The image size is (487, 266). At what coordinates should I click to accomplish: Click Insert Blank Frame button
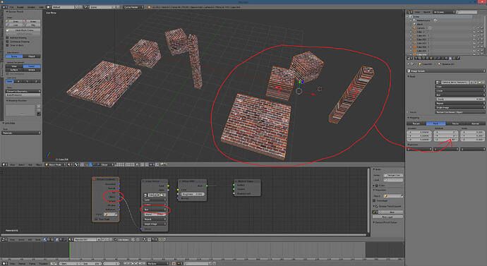[x=23, y=30]
